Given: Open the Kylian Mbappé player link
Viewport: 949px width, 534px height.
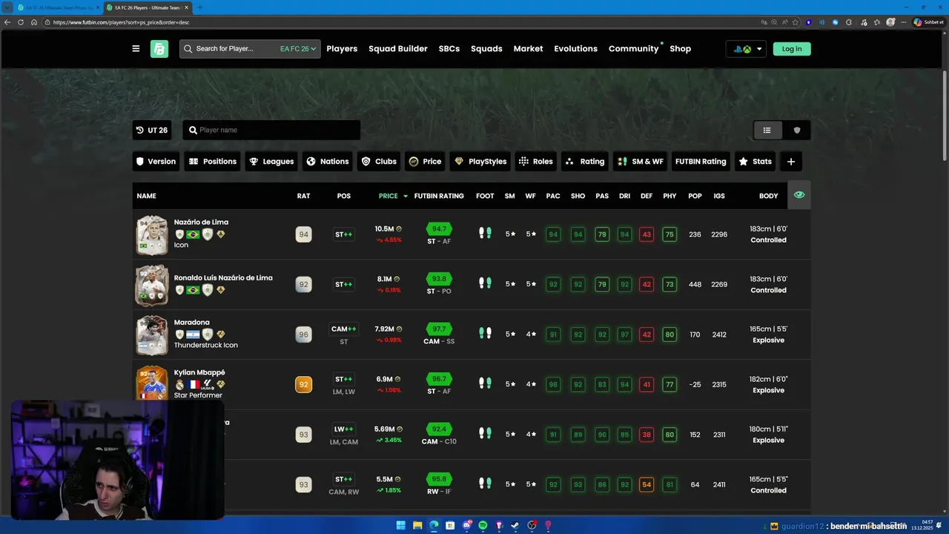Looking at the screenshot, I should pos(199,372).
